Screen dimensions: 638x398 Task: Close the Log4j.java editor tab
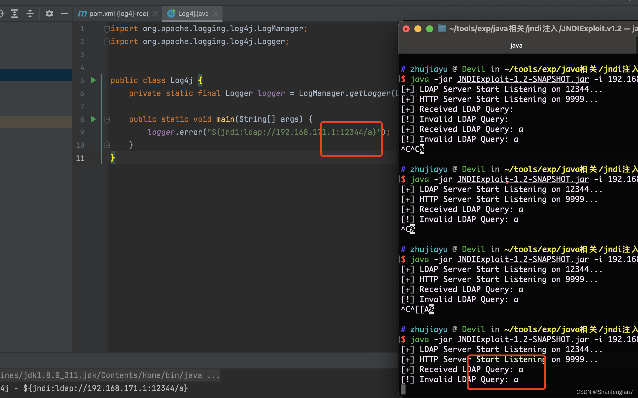(215, 14)
